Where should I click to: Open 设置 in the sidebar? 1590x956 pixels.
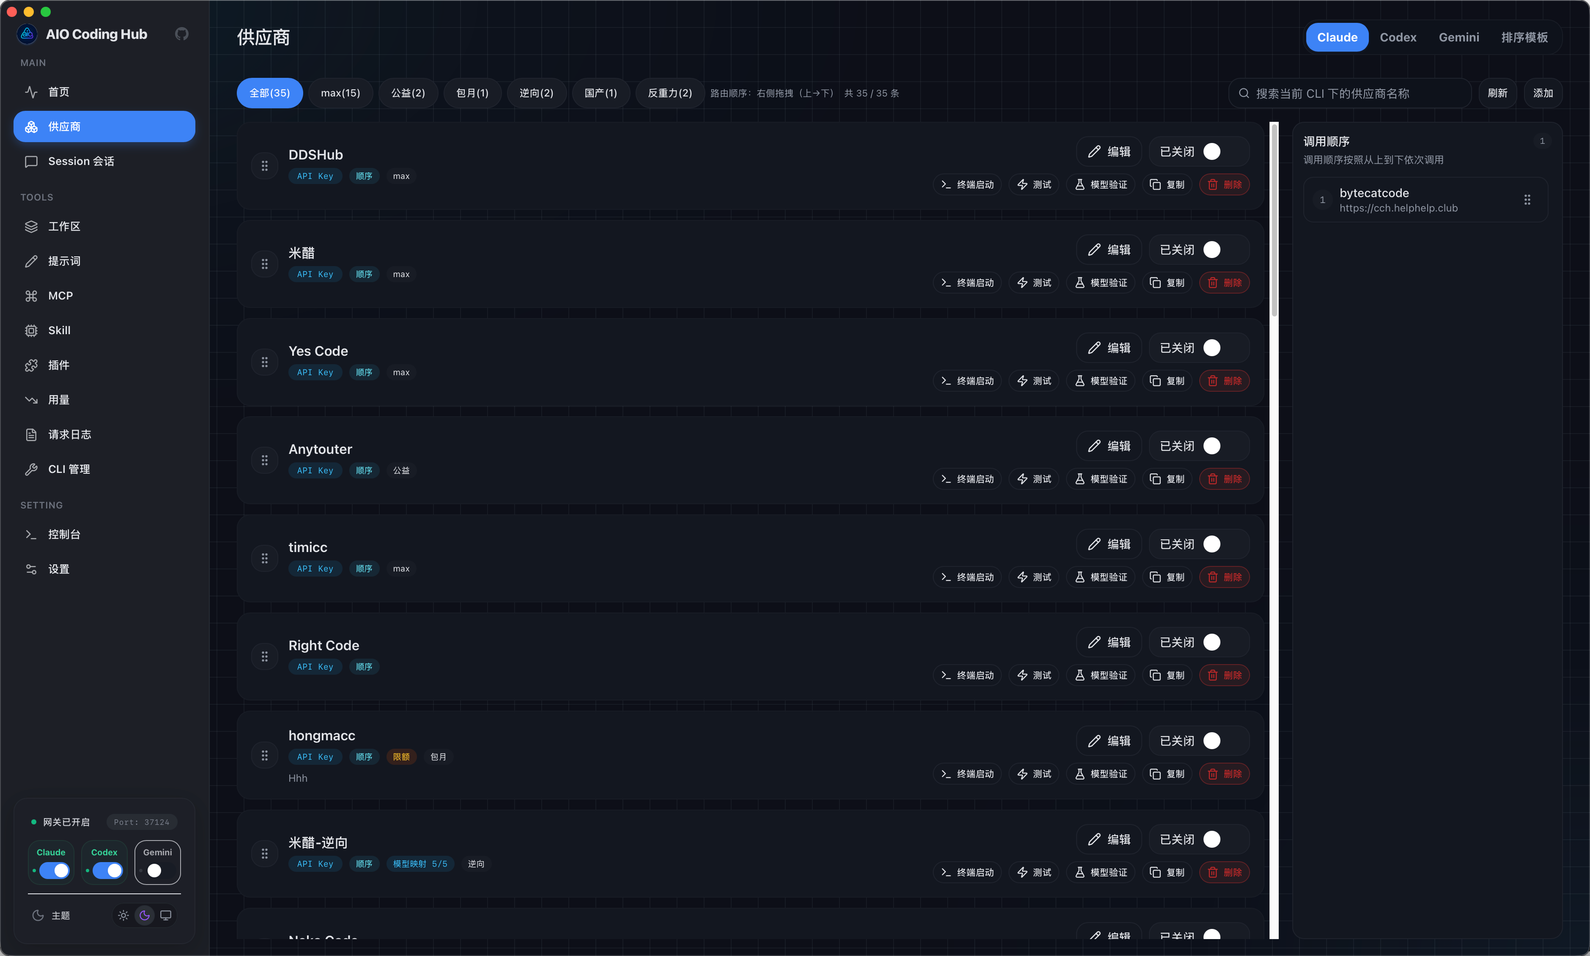[x=104, y=569]
